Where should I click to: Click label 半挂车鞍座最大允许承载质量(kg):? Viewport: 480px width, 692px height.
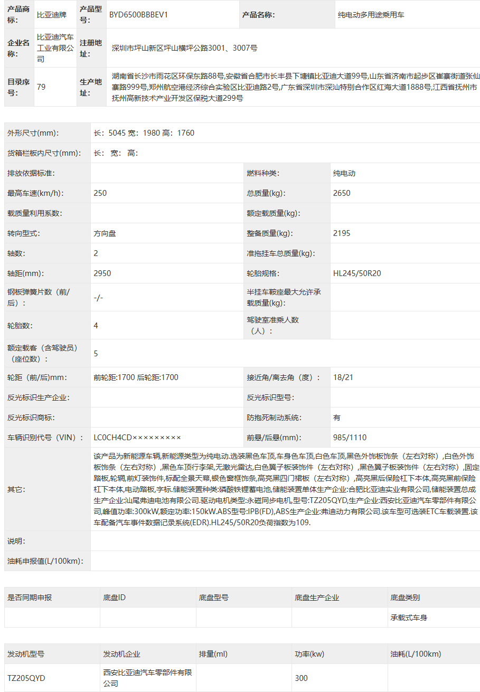[x=284, y=298]
